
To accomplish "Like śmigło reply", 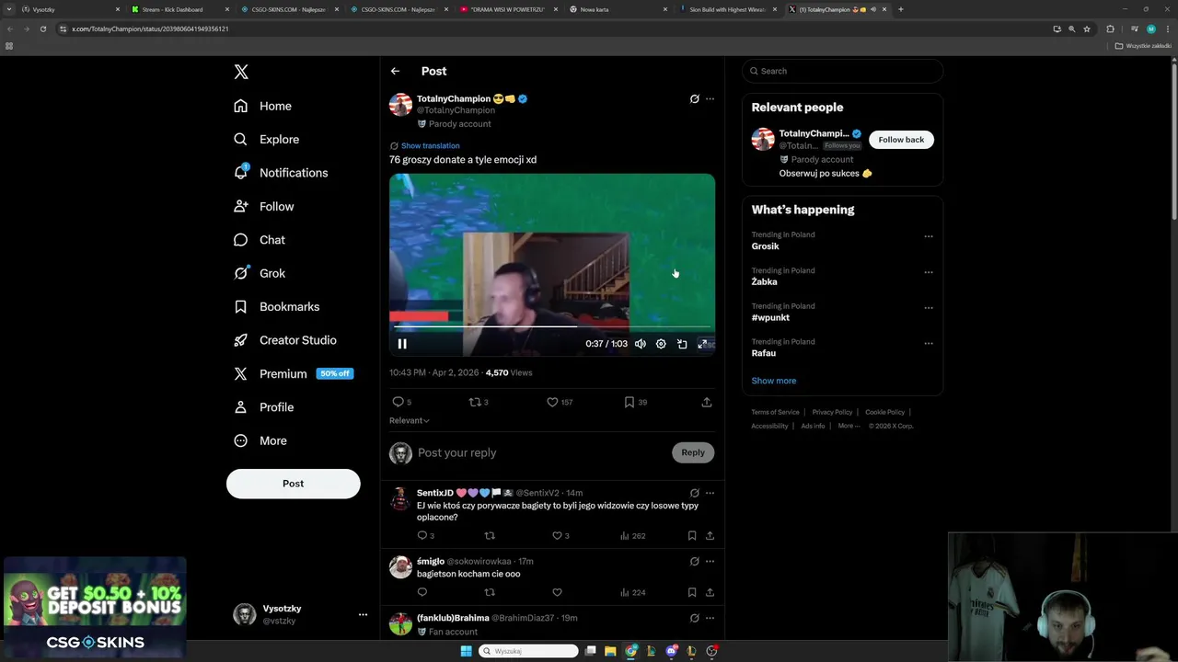I will tap(557, 592).
